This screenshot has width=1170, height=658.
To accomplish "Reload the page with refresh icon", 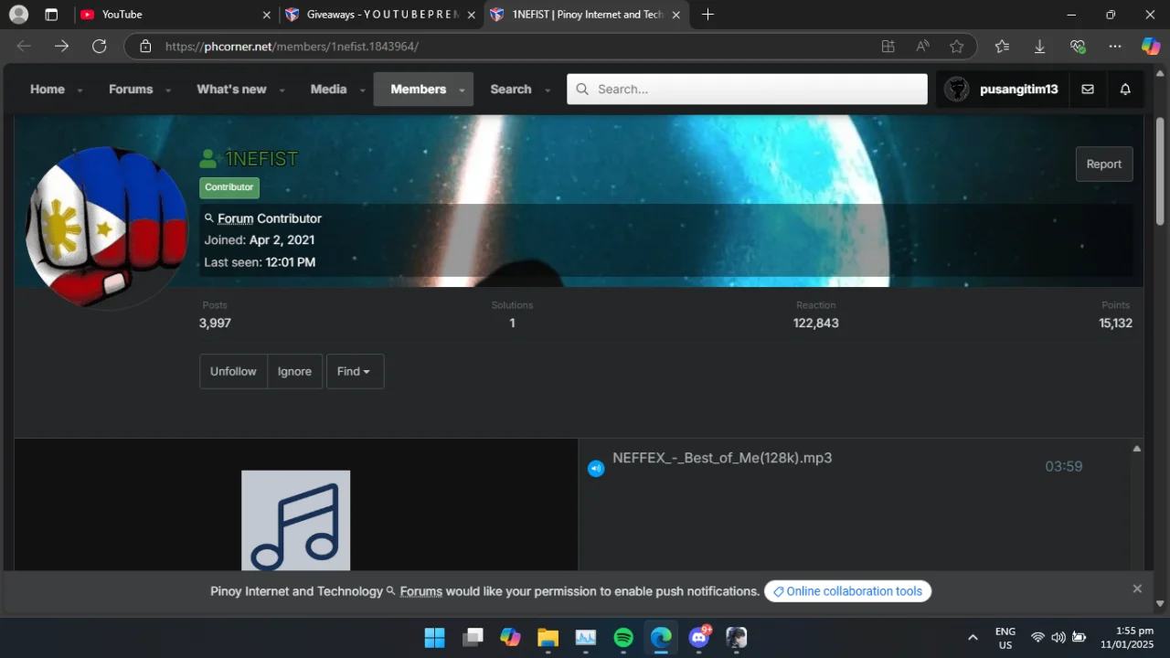I will [x=100, y=46].
